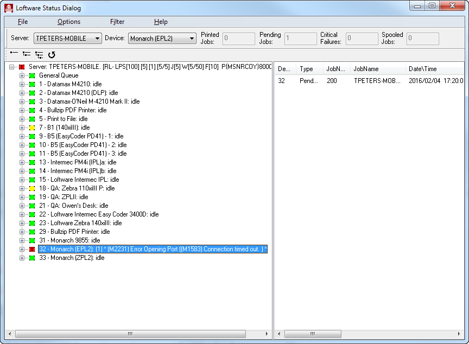Click red error icon for 32 - Monarch (EPL2)
Screen dimensions: 469x344
tap(32, 249)
